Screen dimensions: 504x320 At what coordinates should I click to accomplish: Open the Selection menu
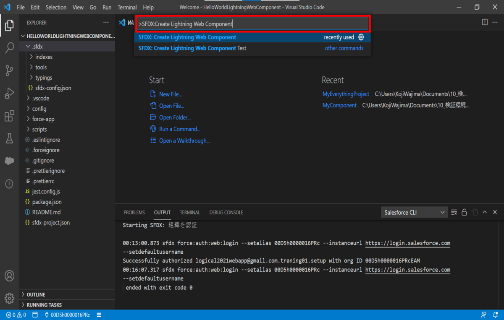point(56,7)
